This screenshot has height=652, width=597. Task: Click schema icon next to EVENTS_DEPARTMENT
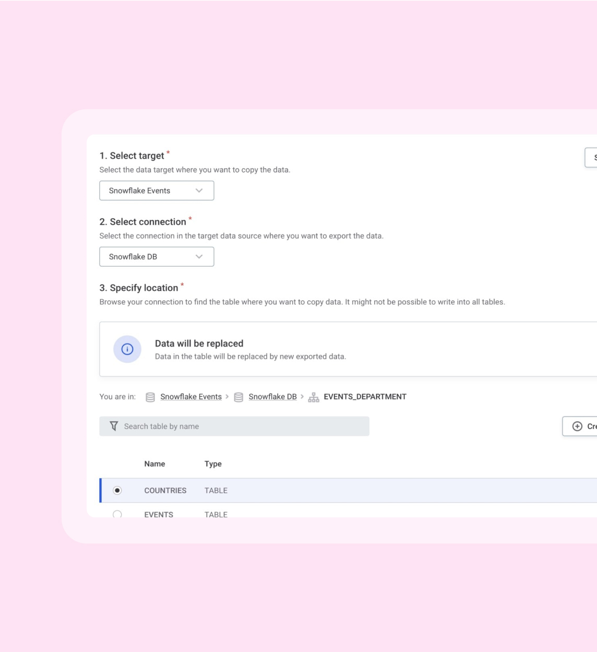[314, 397]
